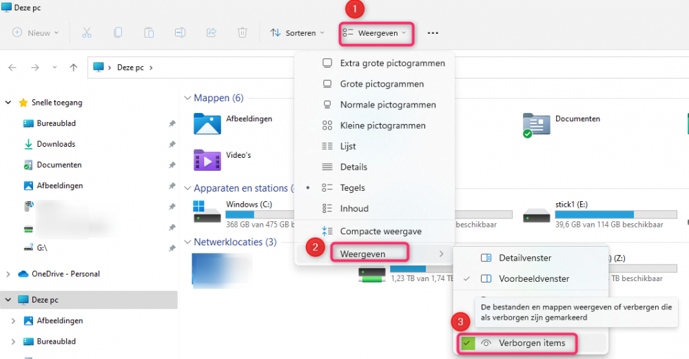Collapse Snelle toegang tree node

(8, 103)
